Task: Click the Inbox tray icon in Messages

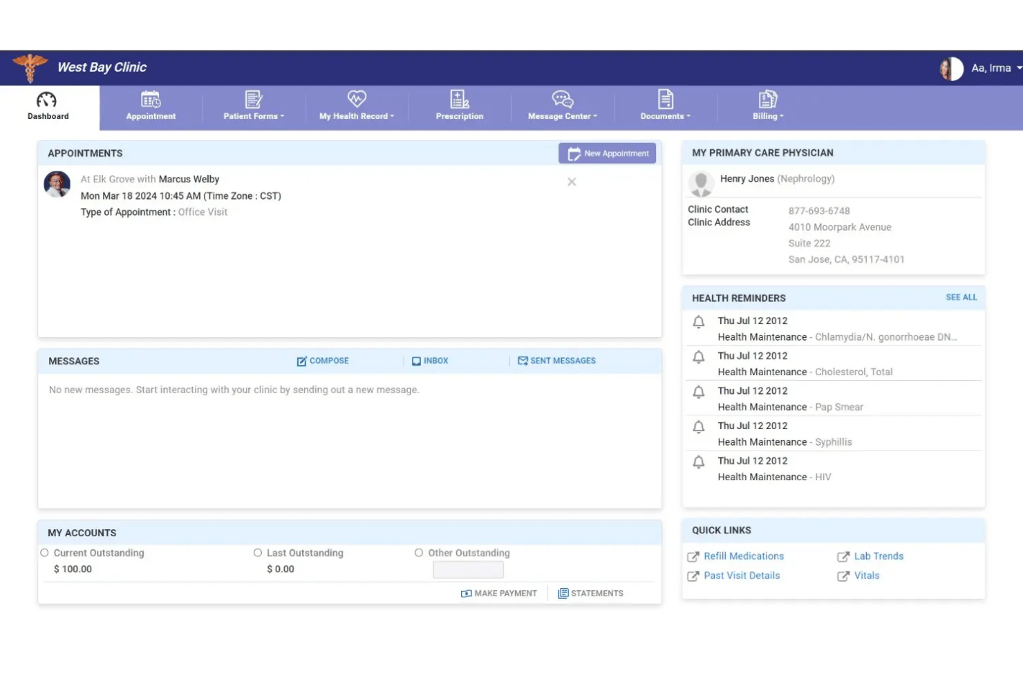Action: tap(416, 361)
